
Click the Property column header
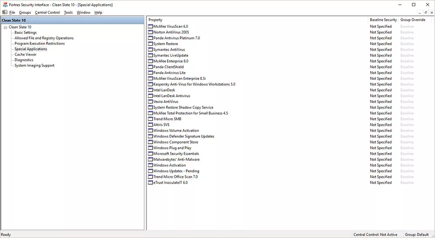[x=257, y=20]
